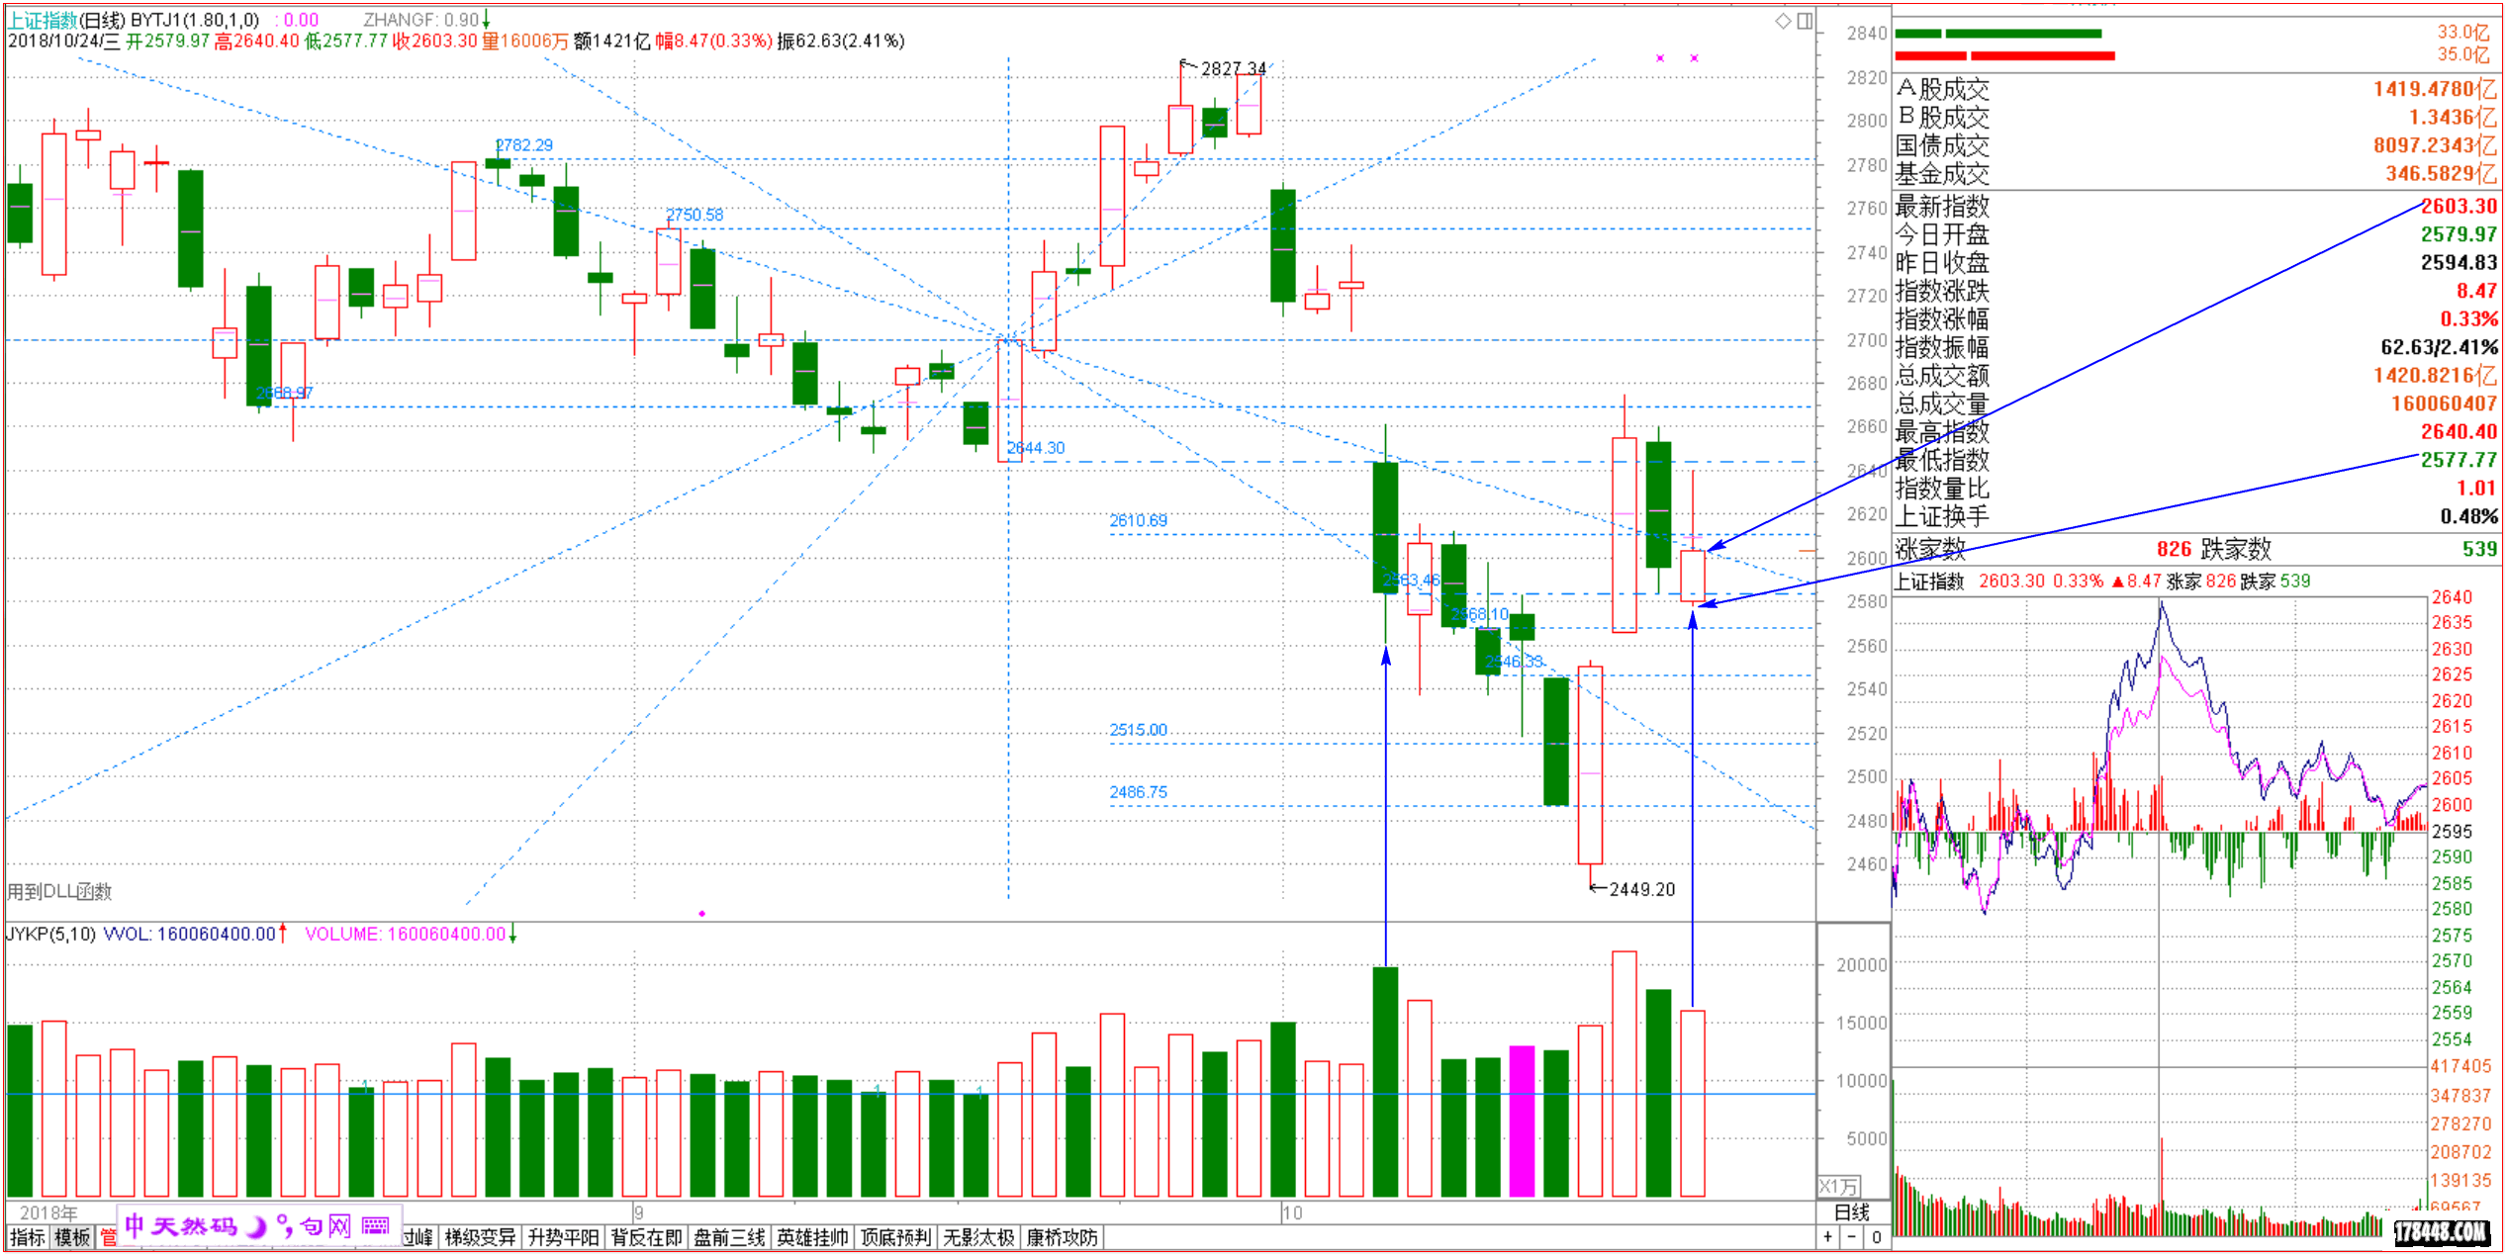Click the 日线 period selector
This screenshot has width=2507, height=1256.
1852,1212
